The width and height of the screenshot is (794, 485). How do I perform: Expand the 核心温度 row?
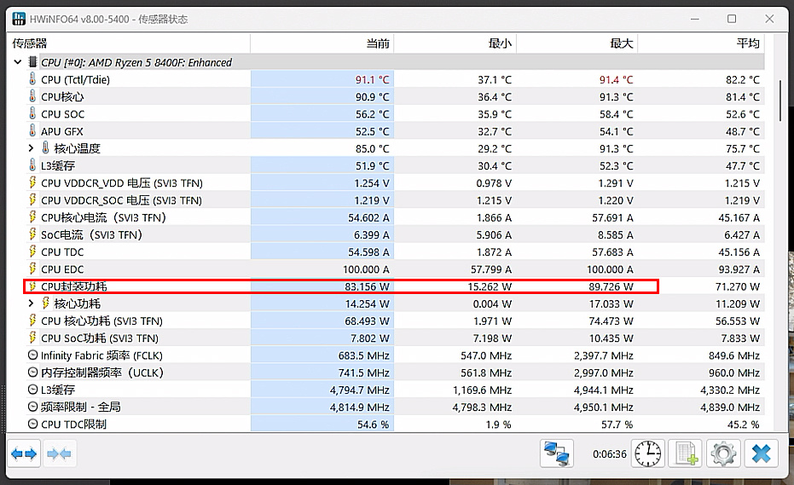(x=31, y=148)
